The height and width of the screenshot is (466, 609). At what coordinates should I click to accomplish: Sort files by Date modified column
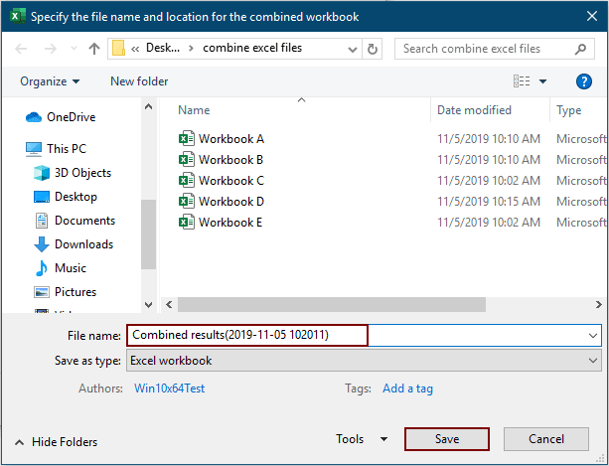pyautogui.click(x=475, y=110)
